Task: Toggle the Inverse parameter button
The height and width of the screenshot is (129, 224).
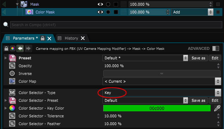Action: [x=162, y=74]
